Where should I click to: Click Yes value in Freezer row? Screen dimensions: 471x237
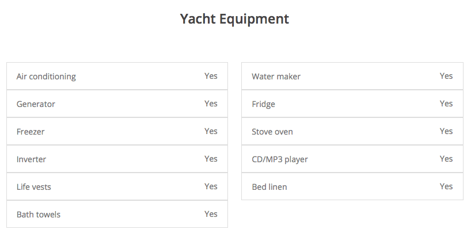(x=211, y=131)
